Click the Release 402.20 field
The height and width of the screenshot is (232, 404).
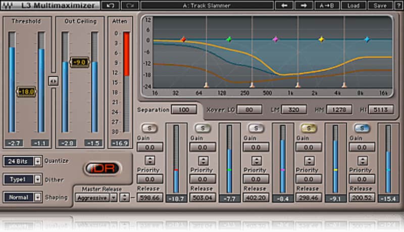coord(256,198)
